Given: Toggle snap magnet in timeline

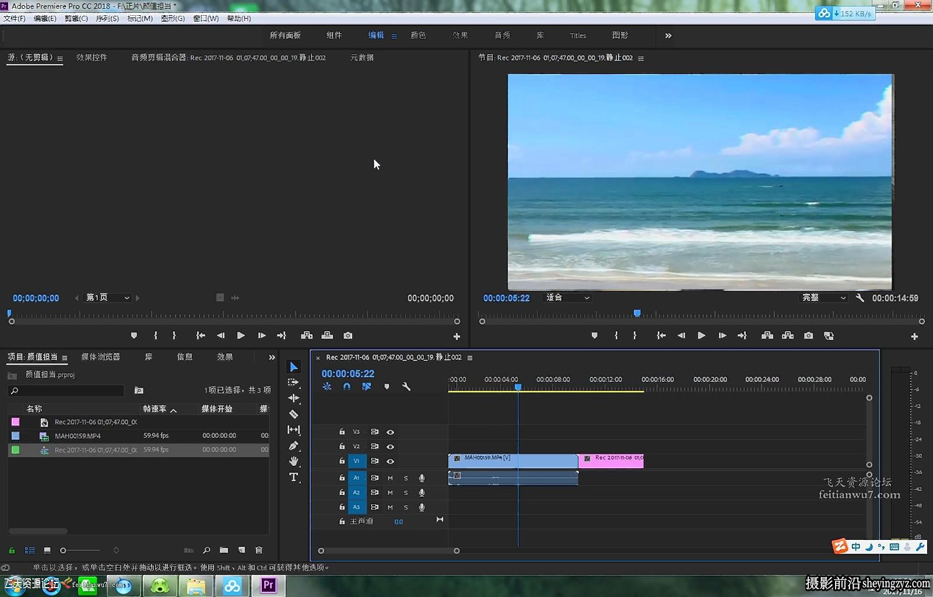Looking at the screenshot, I should click(x=347, y=387).
